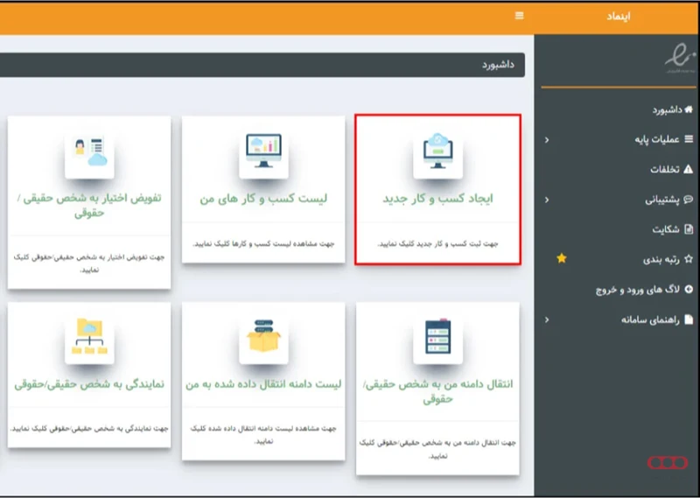700x498 pixels.
Task: Click description text under انتقال دامنه من card
Action: click(x=438, y=449)
